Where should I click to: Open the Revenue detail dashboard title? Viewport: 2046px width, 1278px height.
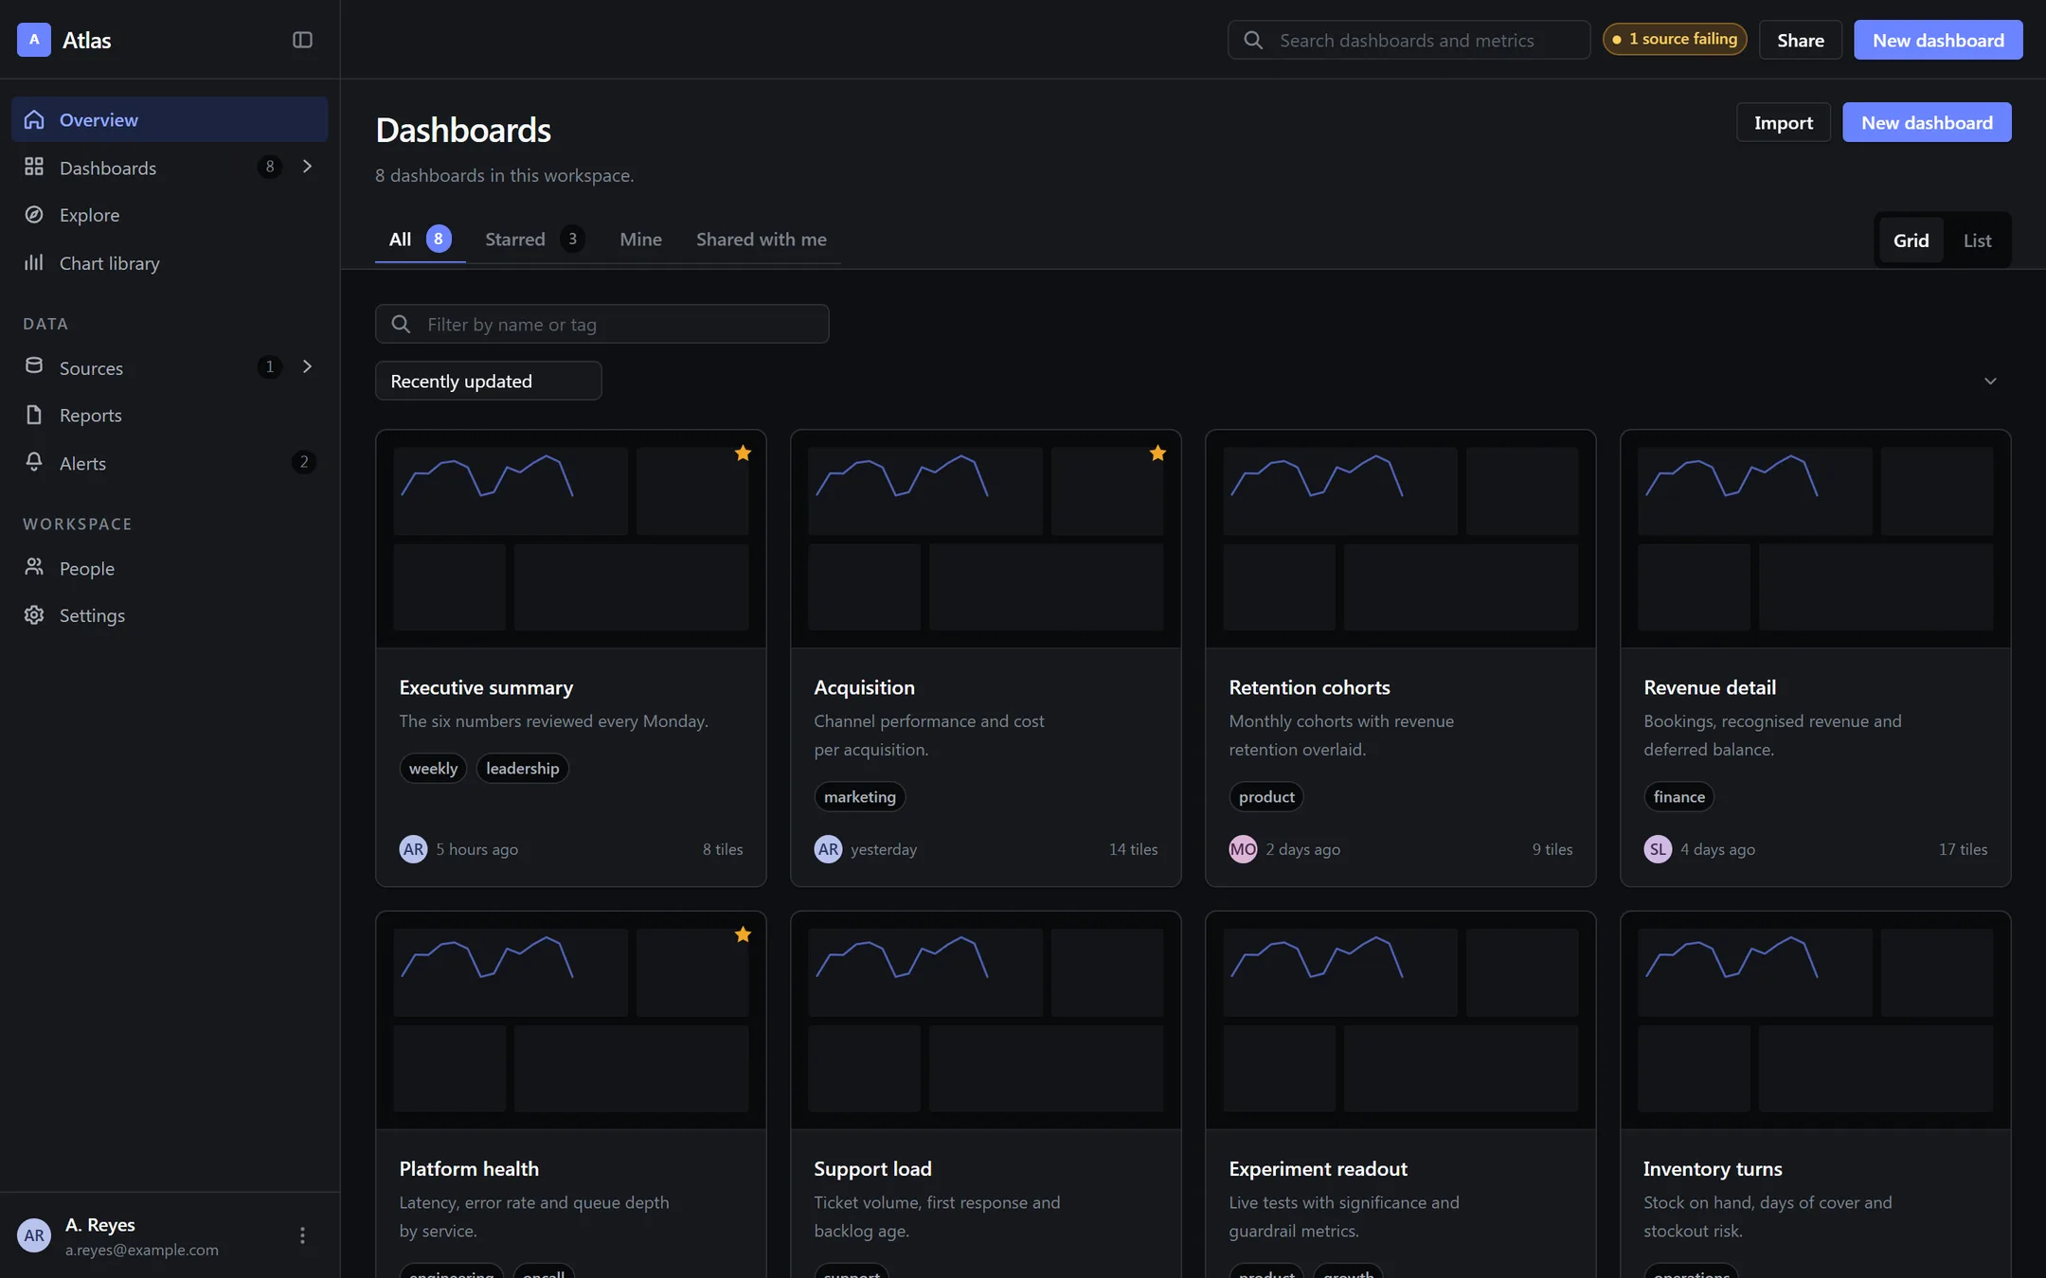pyautogui.click(x=1710, y=687)
